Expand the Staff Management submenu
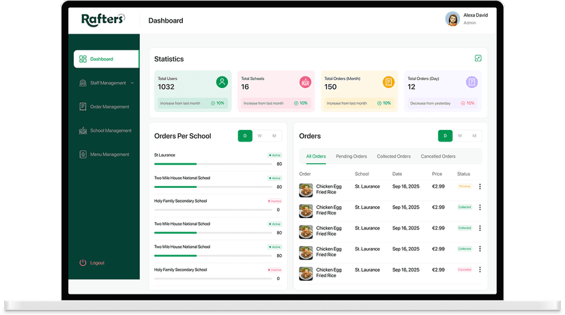Screen dimensions: 565x315 (x=132, y=83)
